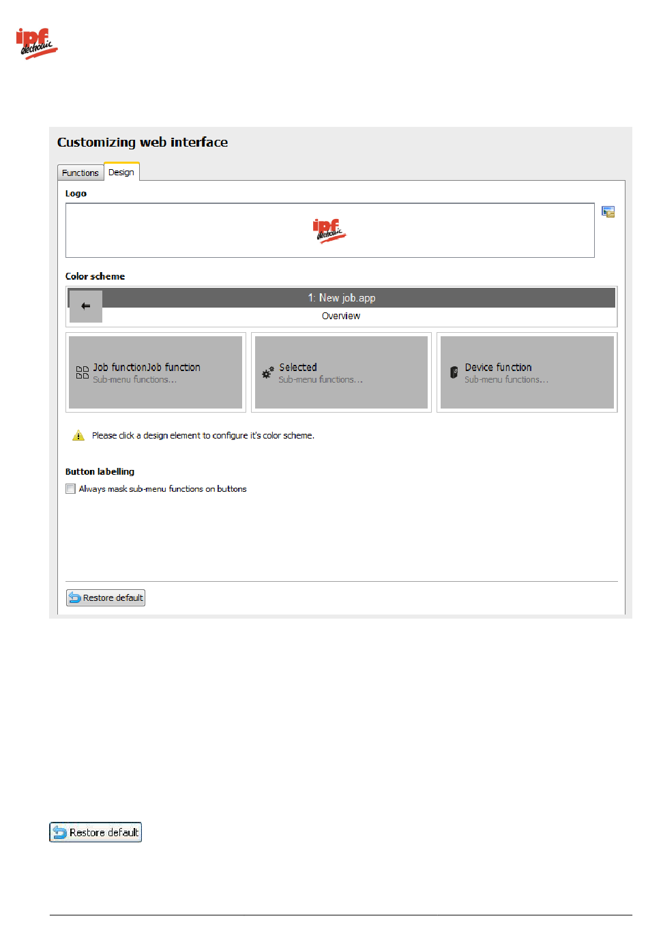Click the Job function grid icon
Viewport: 648px width, 946px height.
[x=83, y=372]
